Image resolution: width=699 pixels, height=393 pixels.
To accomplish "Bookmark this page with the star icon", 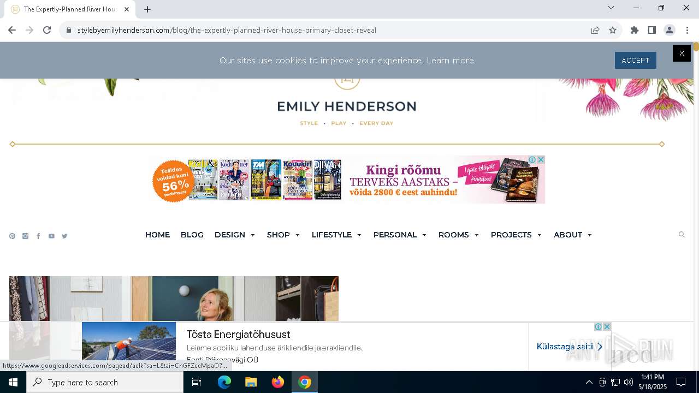I will 613,30.
